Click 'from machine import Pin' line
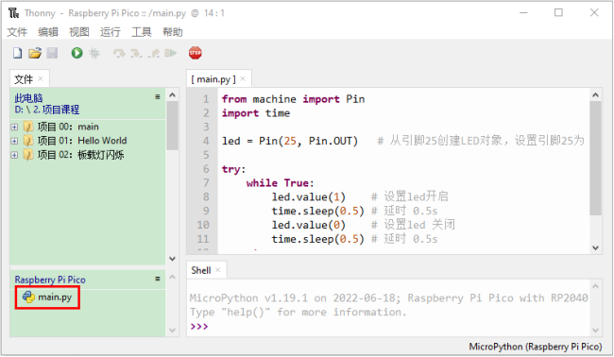Viewport: 614px width, 357px height. pyautogui.click(x=293, y=99)
